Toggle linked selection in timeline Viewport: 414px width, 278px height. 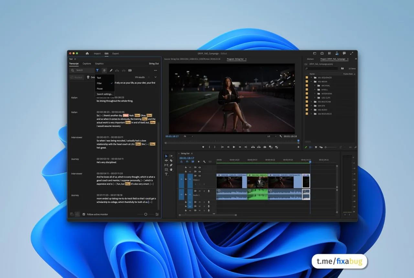coord(193,162)
